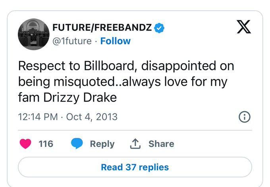
Task: Click the blue reply bubble icon
Action: 77,144
